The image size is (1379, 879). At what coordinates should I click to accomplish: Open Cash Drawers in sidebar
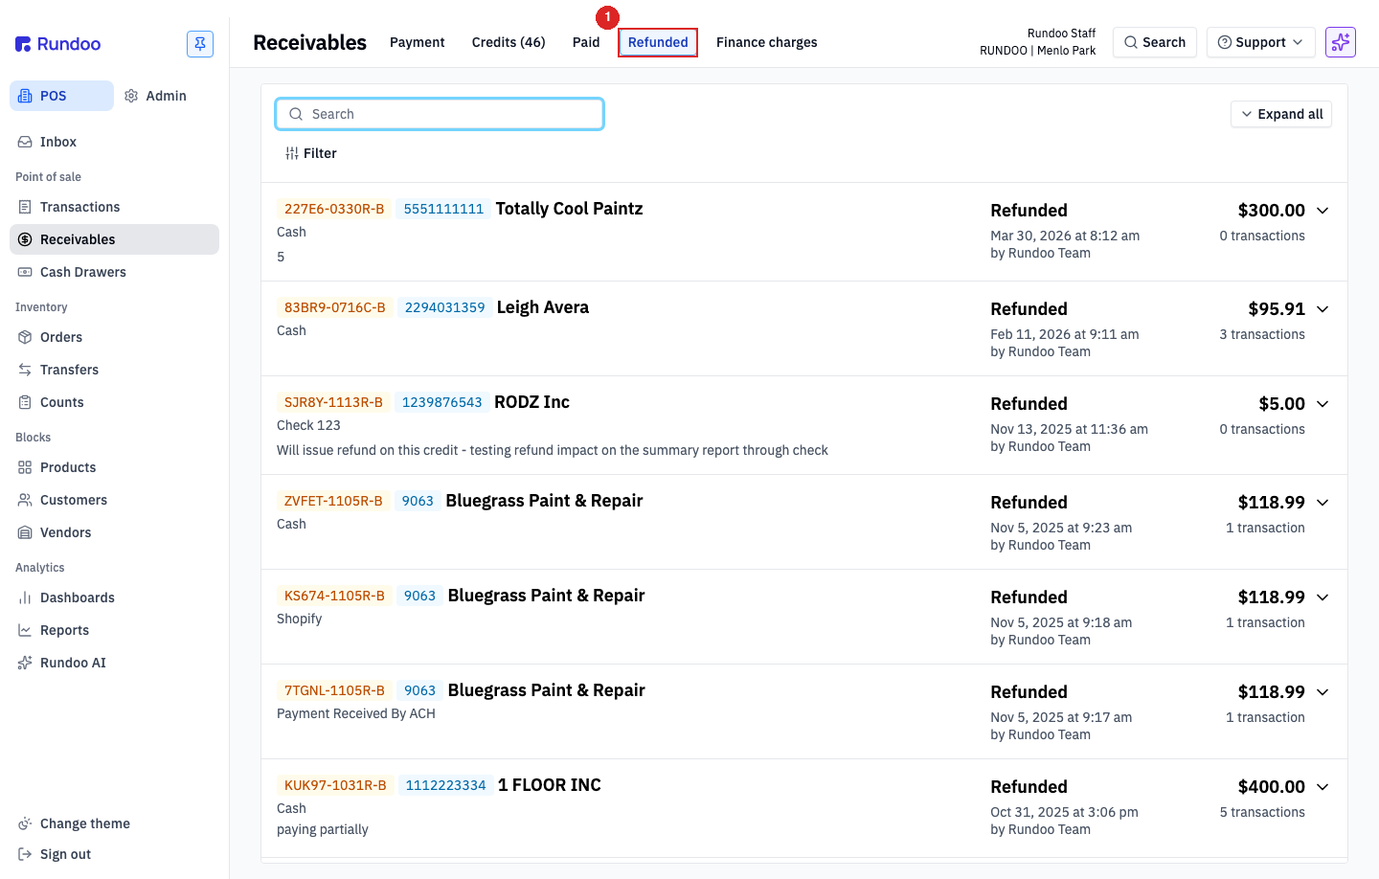83,272
